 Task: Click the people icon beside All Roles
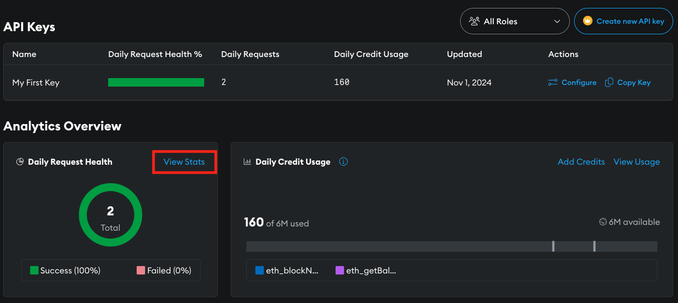coord(474,22)
